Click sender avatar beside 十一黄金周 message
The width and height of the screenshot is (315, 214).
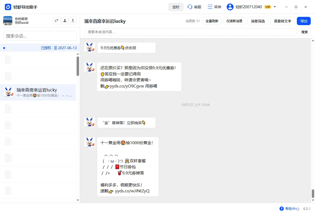tap(90, 142)
